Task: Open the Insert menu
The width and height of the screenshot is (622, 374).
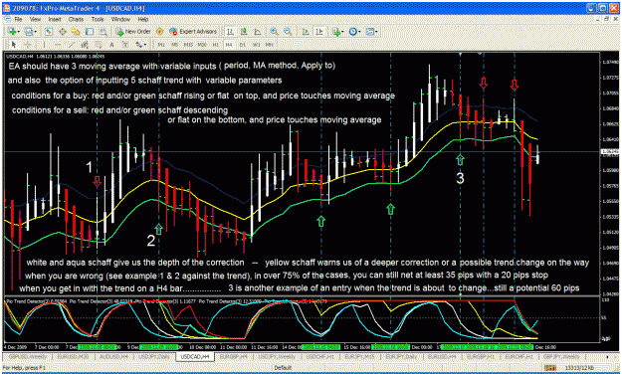Action: point(55,19)
